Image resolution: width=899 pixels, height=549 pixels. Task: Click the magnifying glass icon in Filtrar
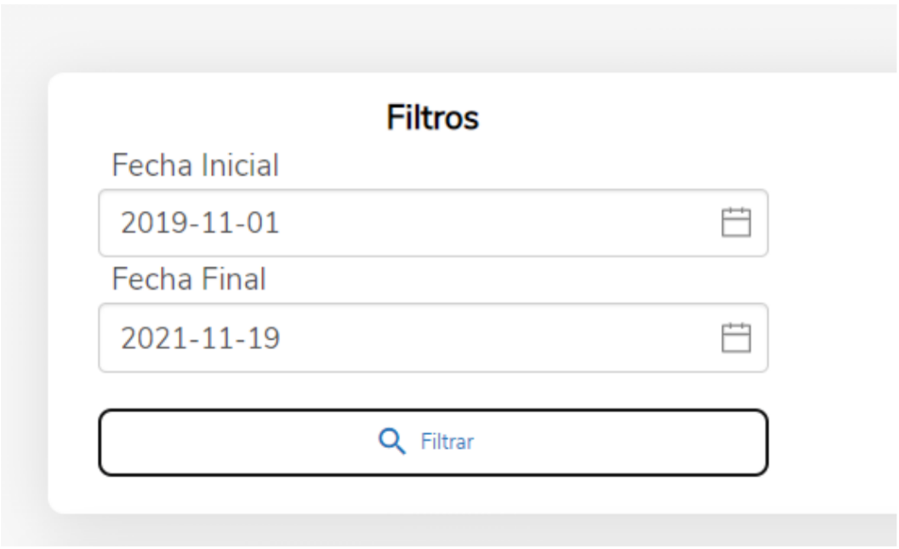coord(392,441)
